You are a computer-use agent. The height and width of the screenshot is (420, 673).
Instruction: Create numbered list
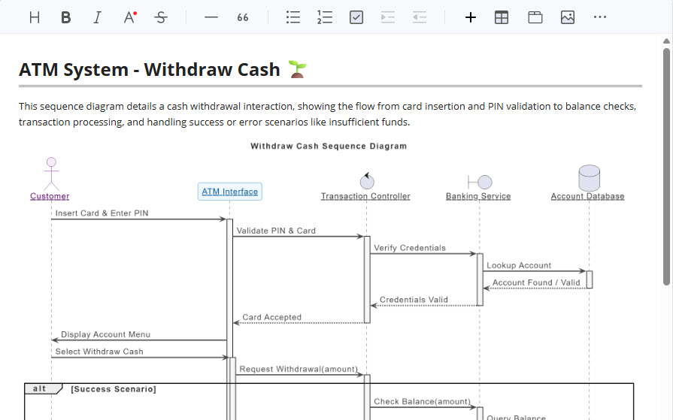[325, 17]
